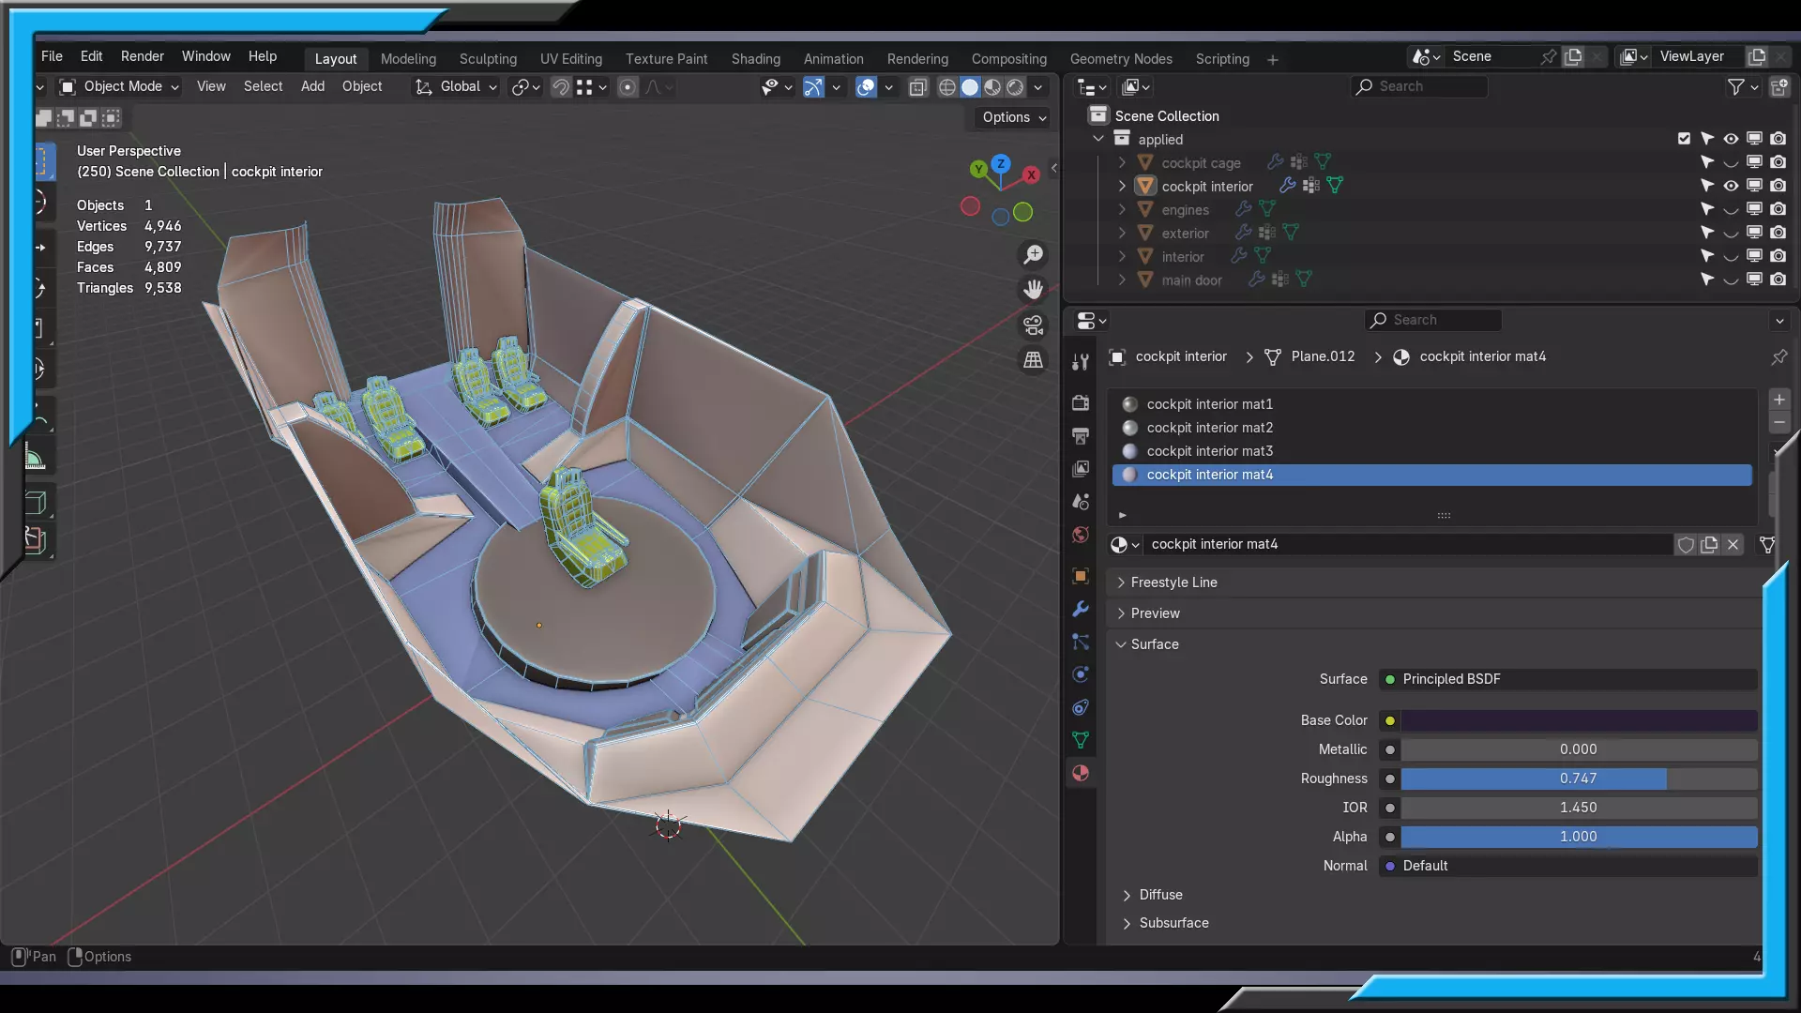The width and height of the screenshot is (1801, 1013).
Task: Select cockpit interior mat2 material slot
Action: pyautogui.click(x=1209, y=428)
